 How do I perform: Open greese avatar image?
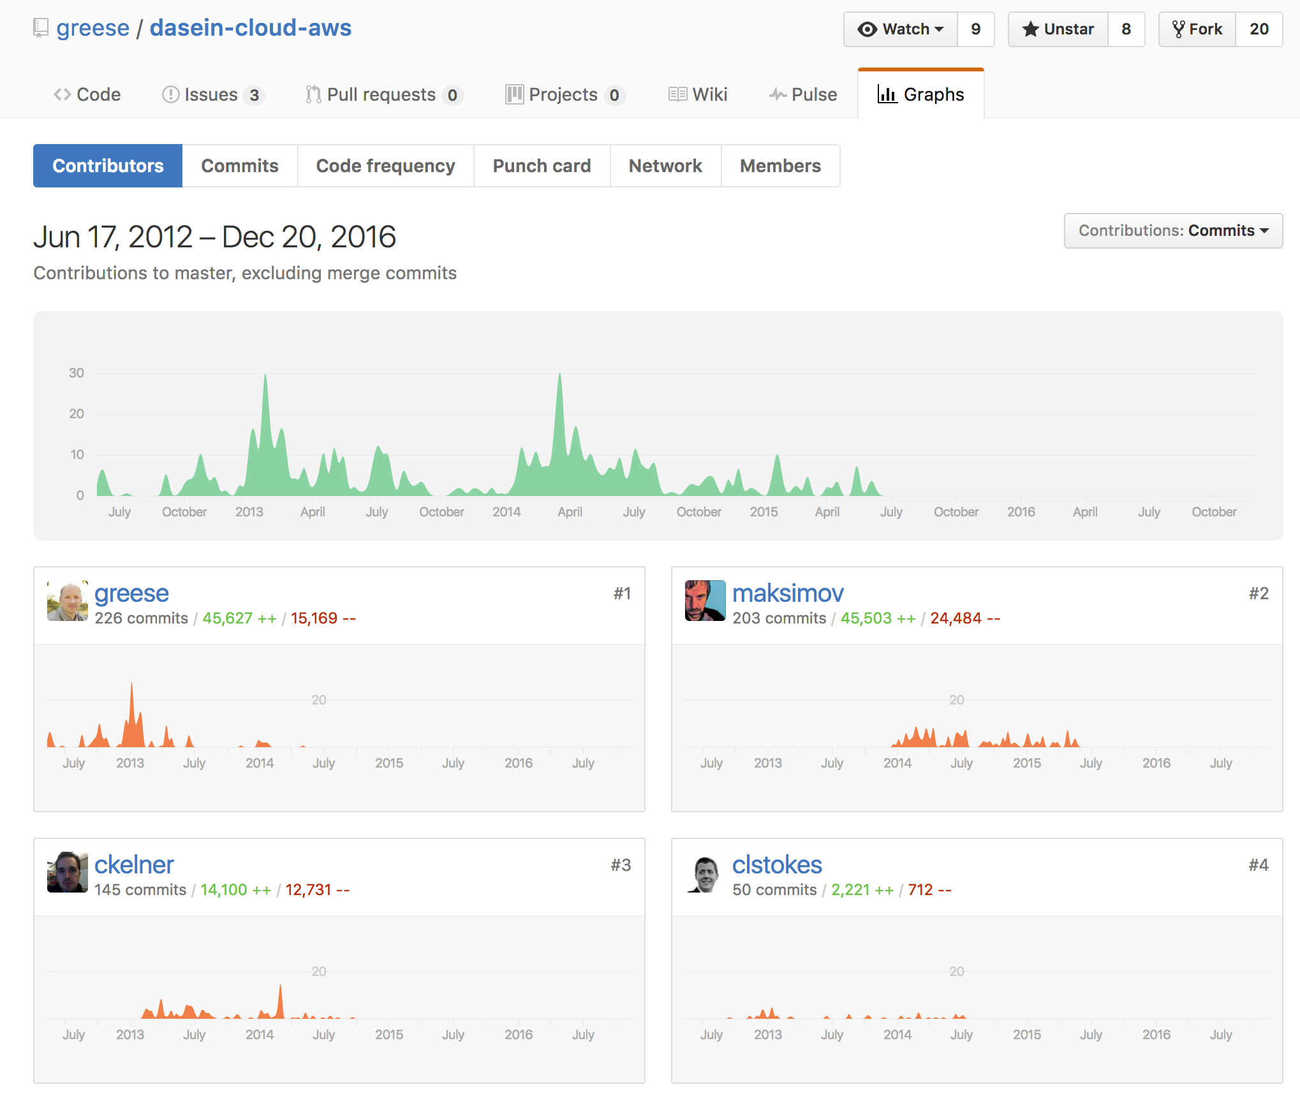coord(68,601)
